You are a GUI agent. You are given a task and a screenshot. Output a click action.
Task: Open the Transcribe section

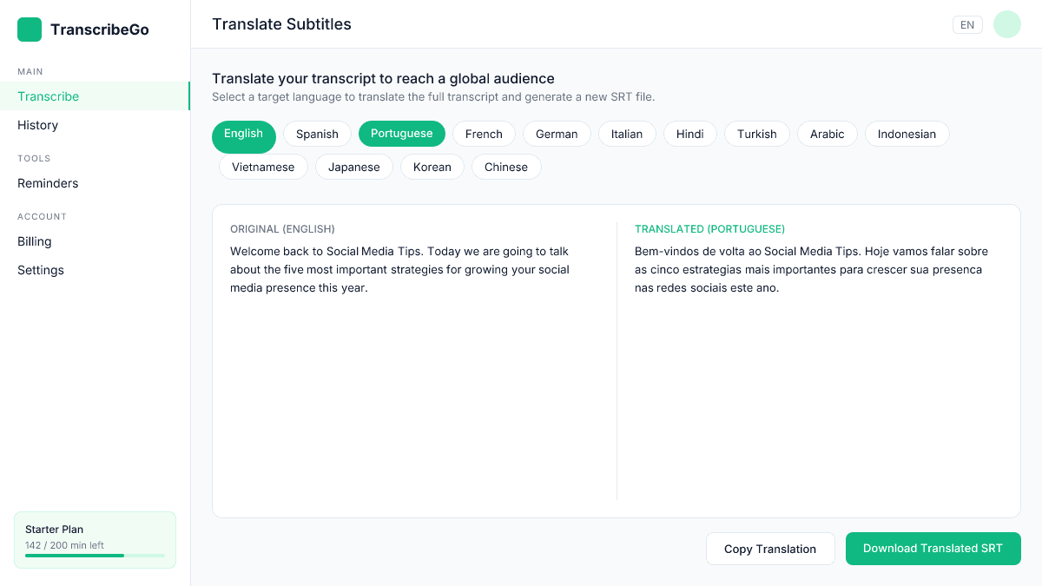click(x=48, y=96)
